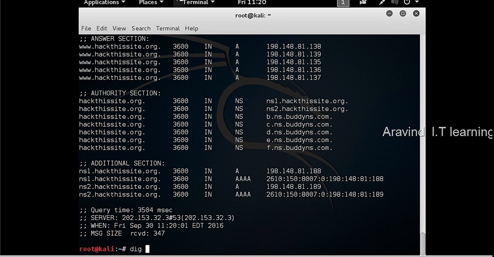The width and height of the screenshot is (494, 257).
Task: Close the root@kali terminal window
Action: pyautogui.click(x=416, y=14)
